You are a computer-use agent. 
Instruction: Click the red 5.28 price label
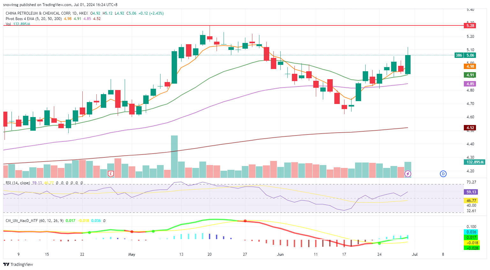coord(470,25)
